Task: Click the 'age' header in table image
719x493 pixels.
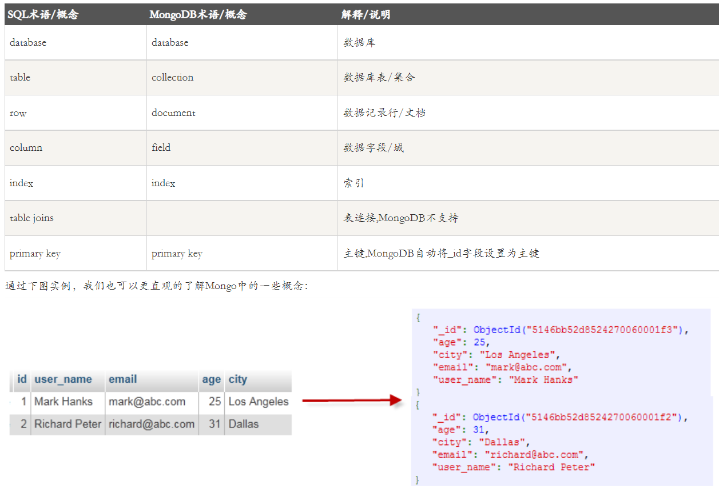Action: (211, 379)
